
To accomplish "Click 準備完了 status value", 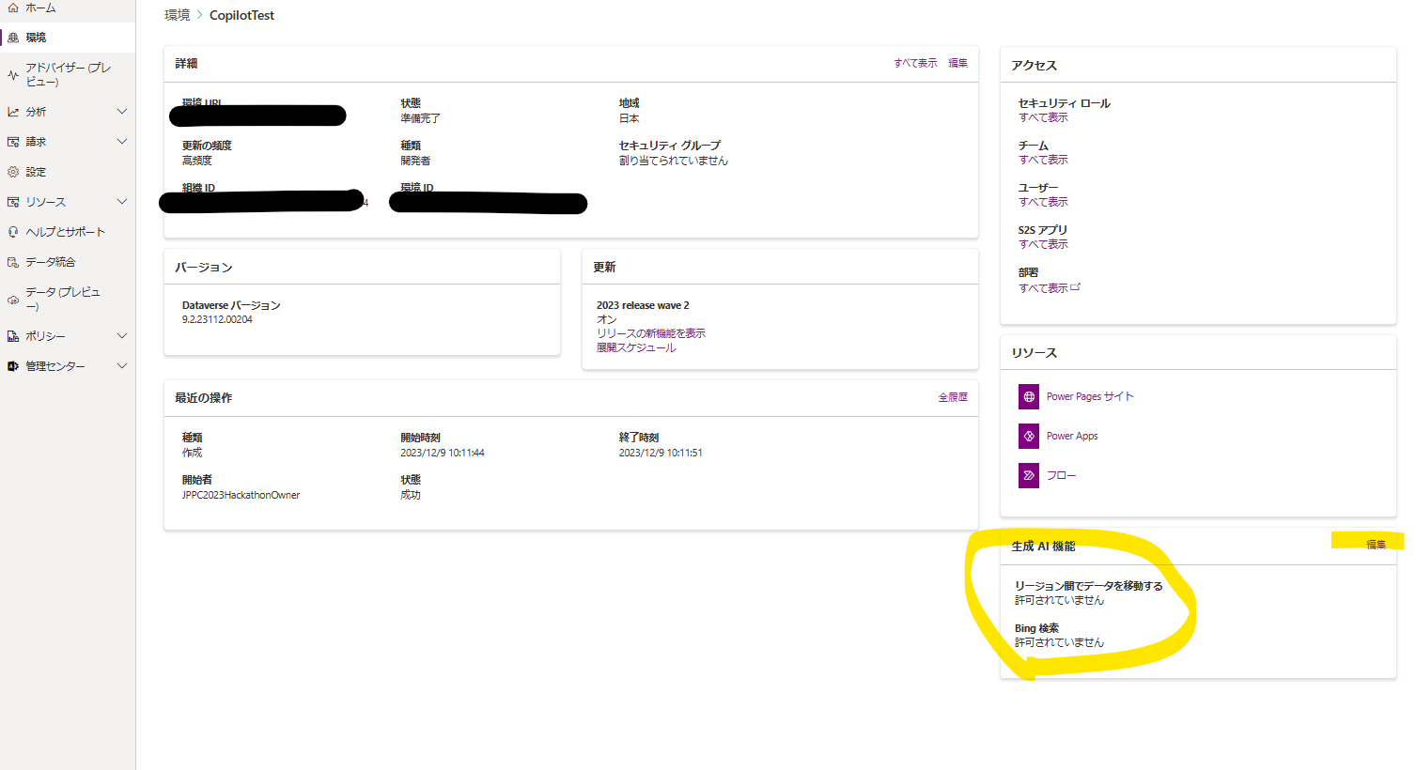I will pos(420,118).
